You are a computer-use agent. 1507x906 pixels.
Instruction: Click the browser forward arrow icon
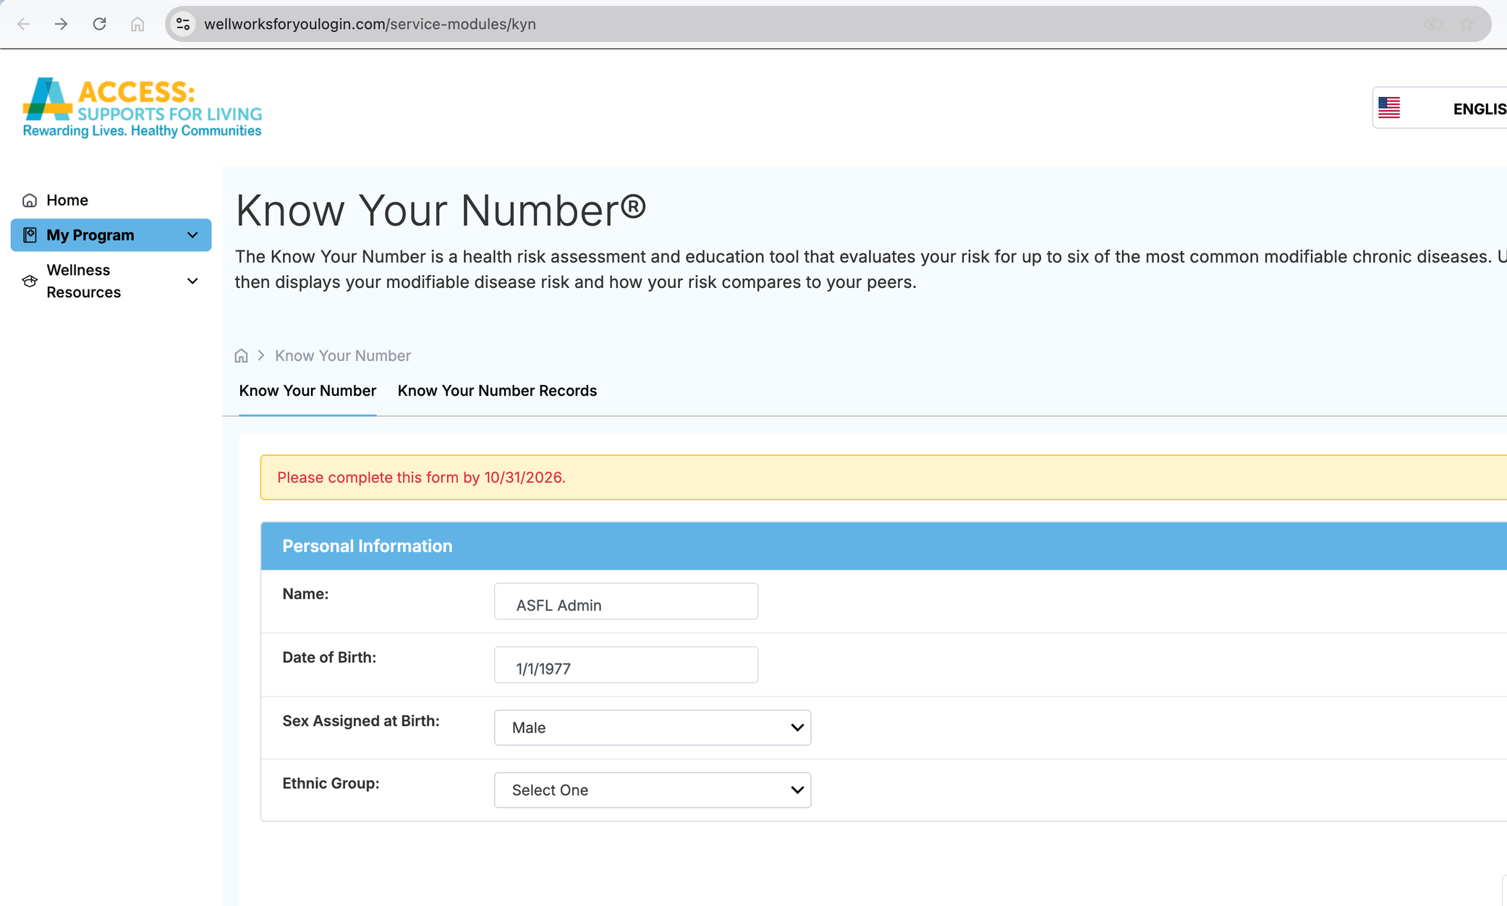click(61, 24)
